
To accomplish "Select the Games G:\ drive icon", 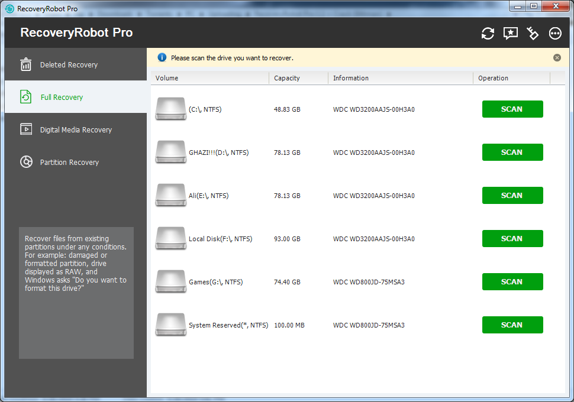I will coord(170,281).
